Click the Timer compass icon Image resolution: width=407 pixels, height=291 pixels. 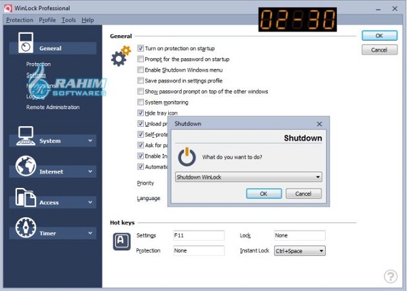click(26, 228)
